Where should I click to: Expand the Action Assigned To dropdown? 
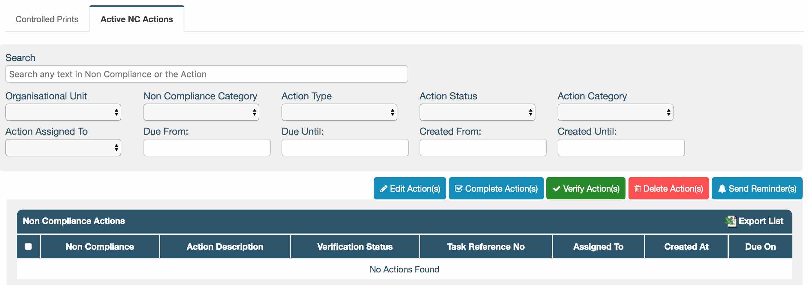click(x=63, y=148)
